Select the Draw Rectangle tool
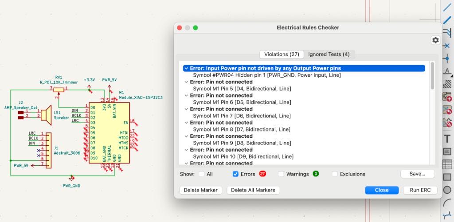The height and width of the screenshot is (222, 454). coord(447,177)
